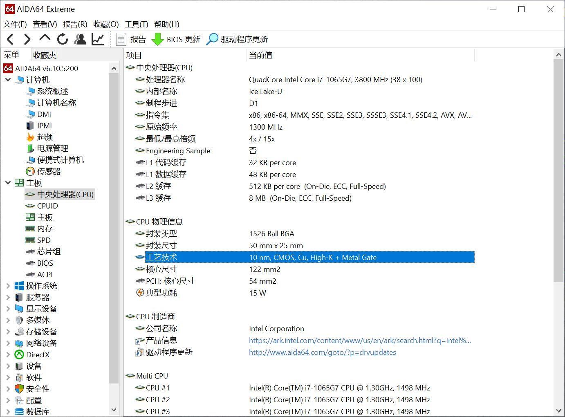Click the 项目 column header
Screen dimensions: 565x417
pyautogui.click(x=185, y=55)
